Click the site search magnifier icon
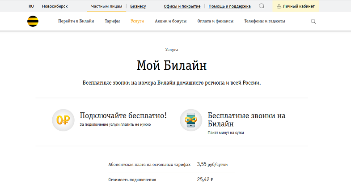351x192 pixels. click(x=313, y=21)
